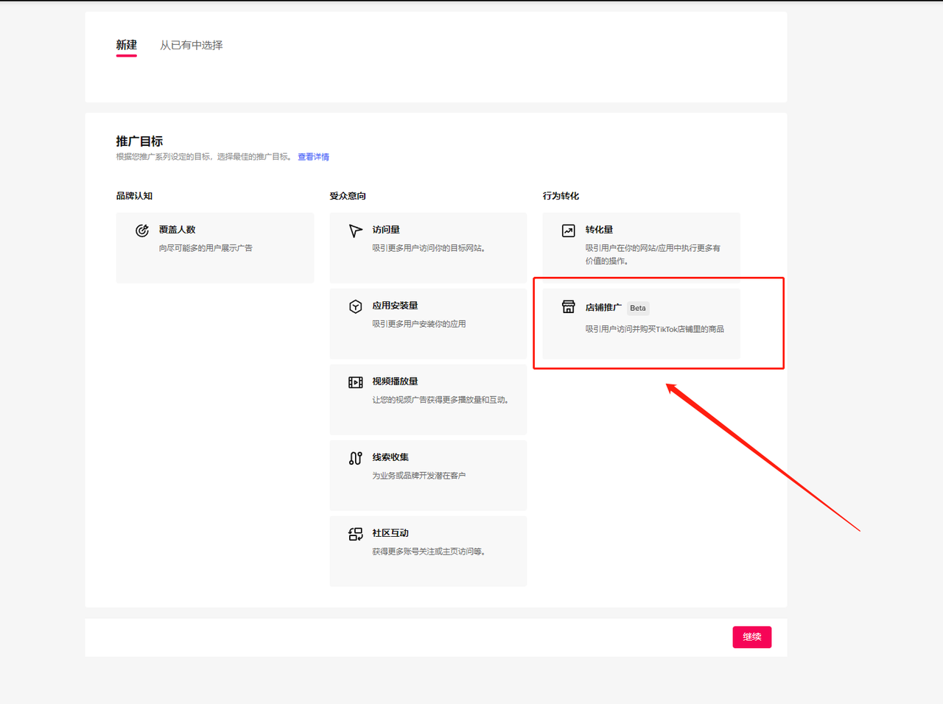This screenshot has height=704, width=943.
Task: Select the 覆盖人数 objective title
Action: pyautogui.click(x=177, y=230)
